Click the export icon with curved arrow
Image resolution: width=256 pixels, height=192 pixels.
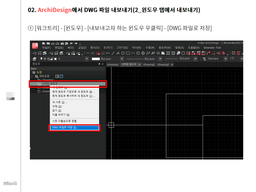point(57,43)
